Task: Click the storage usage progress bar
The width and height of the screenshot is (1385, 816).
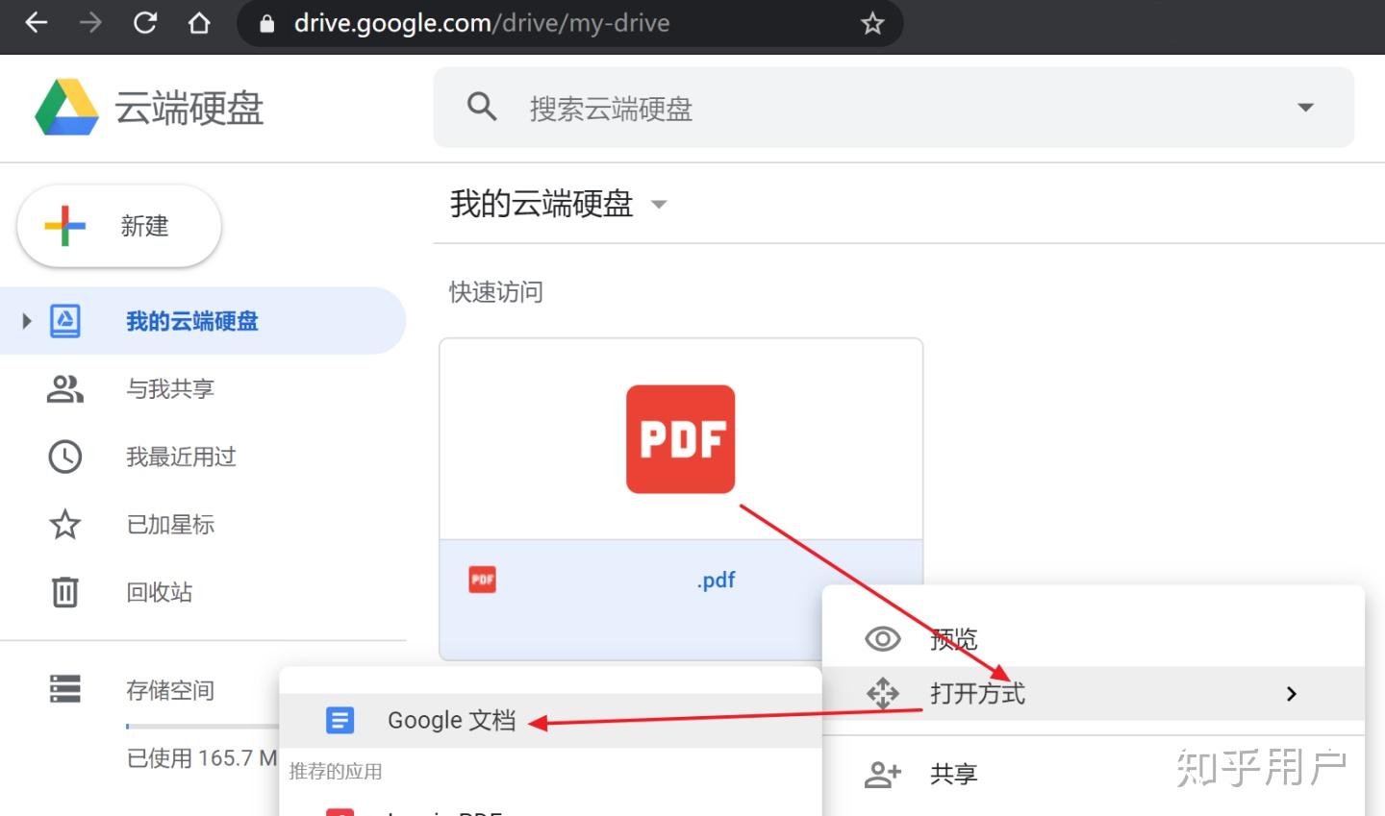Action: coord(202,726)
